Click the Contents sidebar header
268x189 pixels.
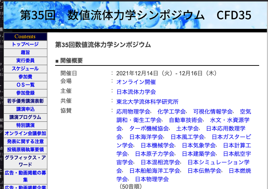pos(25,36)
